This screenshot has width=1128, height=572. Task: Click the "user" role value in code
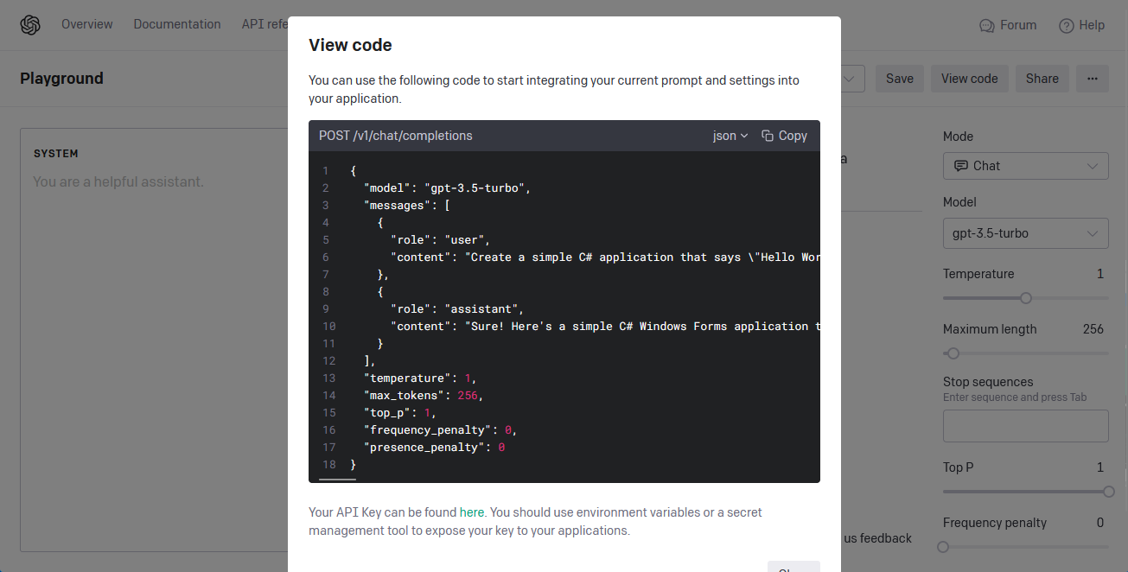(464, 239)
